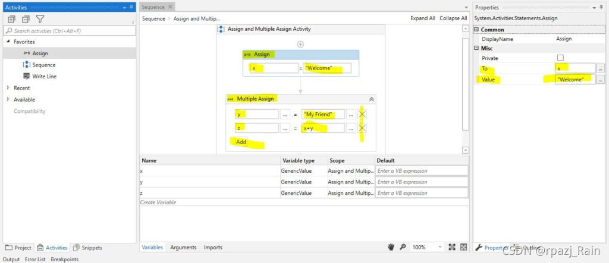Click designer scrollbar down arrow
609x263 pixels.
click(x=466, y=150)
